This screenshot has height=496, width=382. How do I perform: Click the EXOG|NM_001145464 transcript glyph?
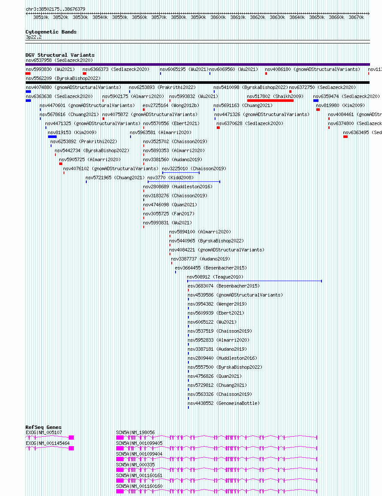tap(50, 448)
